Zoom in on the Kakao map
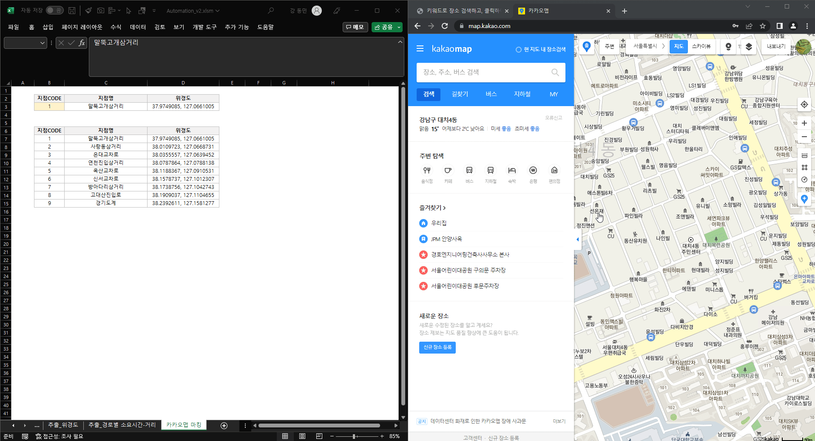This screenshot has width=815, height=441. (804, 123)
